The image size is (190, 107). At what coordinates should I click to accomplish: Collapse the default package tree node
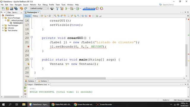tap(5, 21)
